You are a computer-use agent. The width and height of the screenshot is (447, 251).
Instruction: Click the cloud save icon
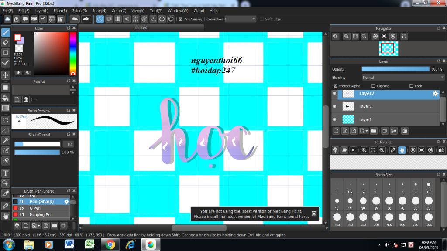pos(7,19)
